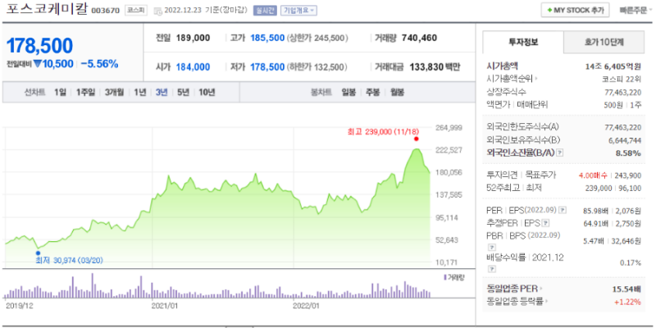Viewport: 656px width, 328px height.
Task: Click the 고가 value 185,500
Action: pos(267,38)
